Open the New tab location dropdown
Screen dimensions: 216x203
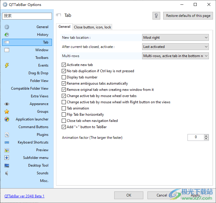point(175,38)
